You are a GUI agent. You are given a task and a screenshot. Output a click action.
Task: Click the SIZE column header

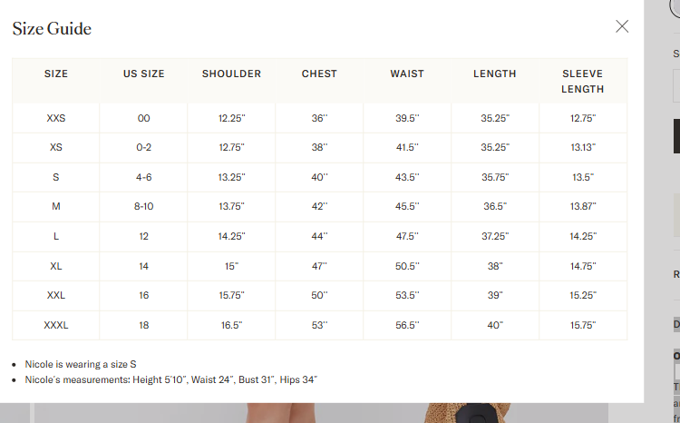56,74
